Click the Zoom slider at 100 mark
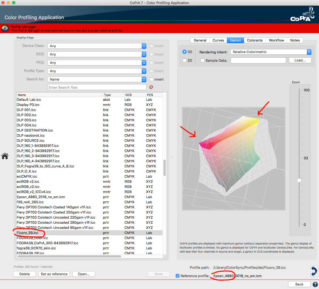The image size is (319, 289). (x=299, y=90)
